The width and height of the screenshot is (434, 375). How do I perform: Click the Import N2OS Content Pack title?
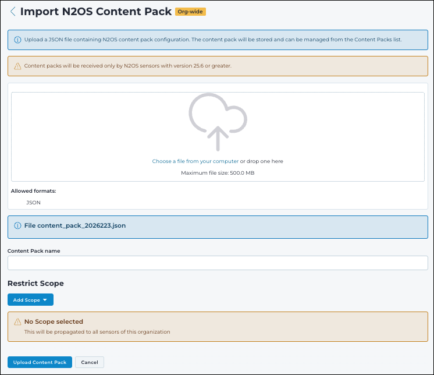coord(96,12)
